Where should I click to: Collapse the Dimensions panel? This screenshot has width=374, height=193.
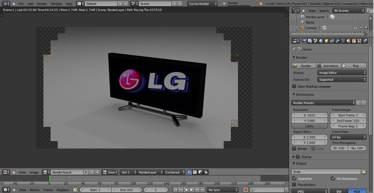[294, 94]
